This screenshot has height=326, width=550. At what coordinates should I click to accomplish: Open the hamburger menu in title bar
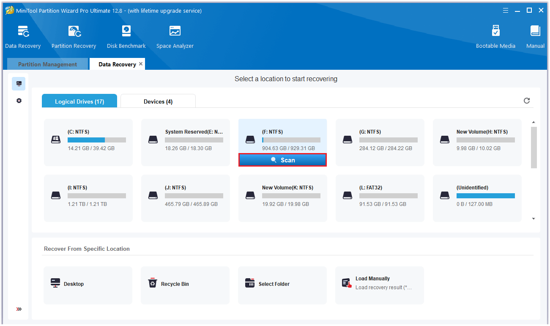(506, 11)
